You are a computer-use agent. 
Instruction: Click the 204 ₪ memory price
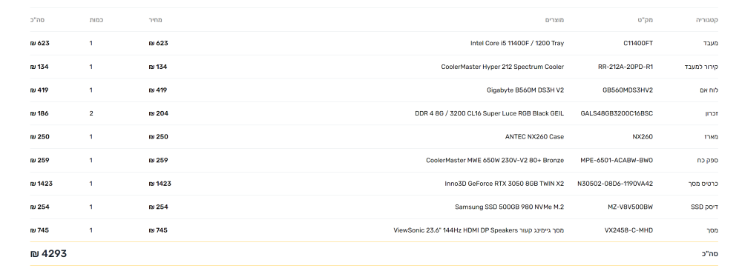coord(158,113)
